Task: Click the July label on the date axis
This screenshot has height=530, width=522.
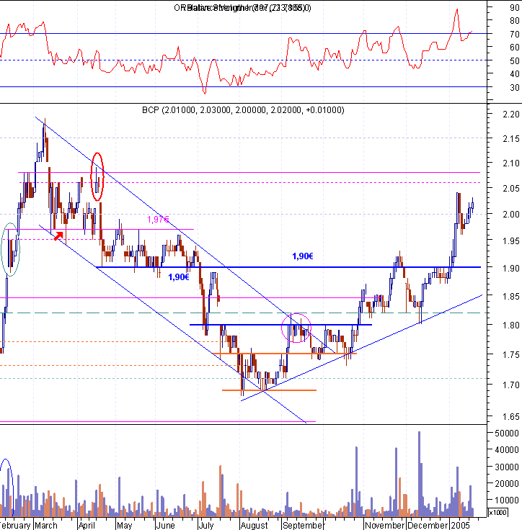Action: [x=206, y=525]
